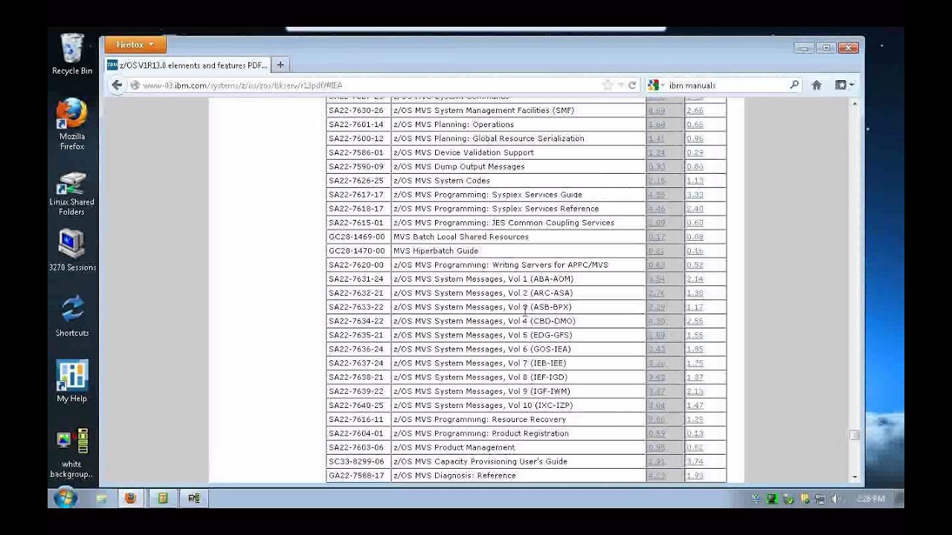Open 4.69 link for System Management Facilities
Screen dimensions: 952x535
(656, 111)
